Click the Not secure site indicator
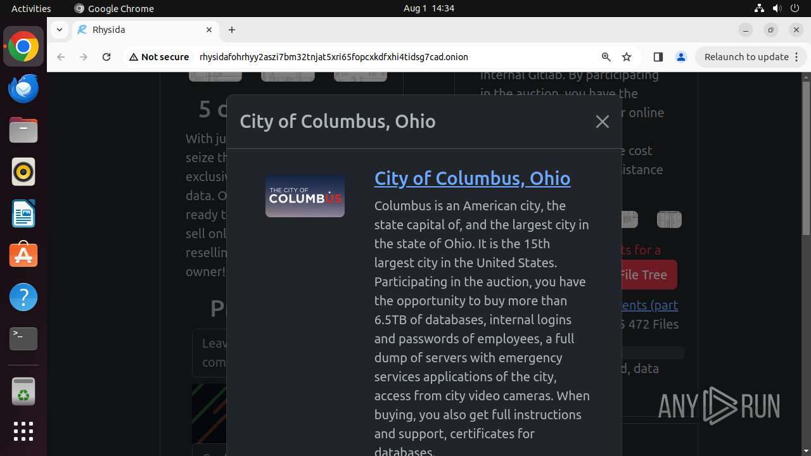Viewport: 811px width, 456px height. 159,57
